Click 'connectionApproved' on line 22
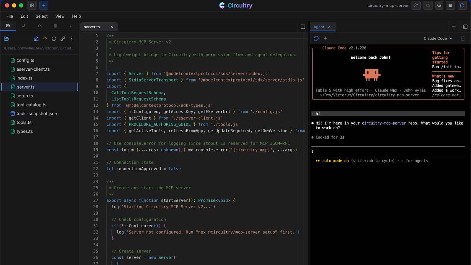Viewport: 471px width, 265px height. [139, 169]
